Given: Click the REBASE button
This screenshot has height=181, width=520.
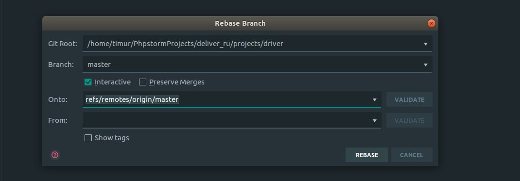Looking at the screenshot, I should point(367,155).
